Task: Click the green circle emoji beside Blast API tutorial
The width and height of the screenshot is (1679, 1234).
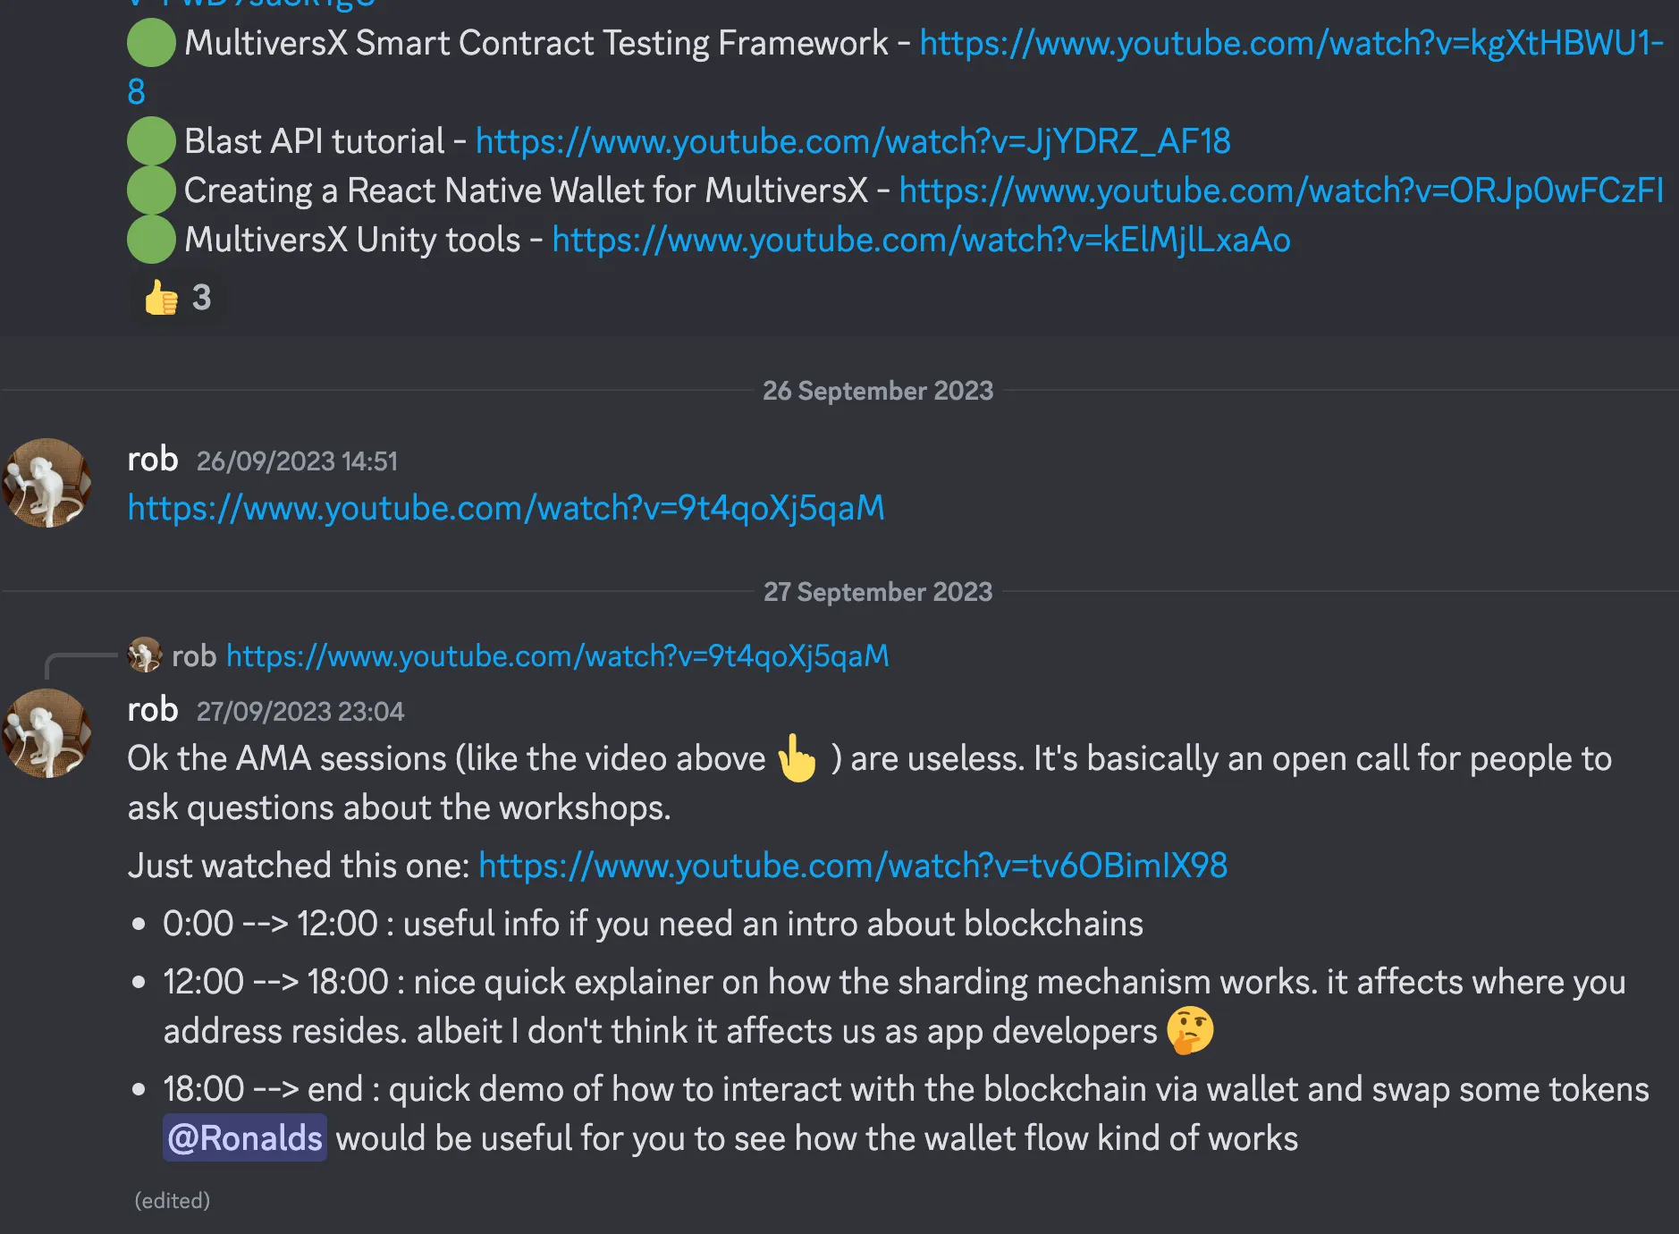Action: tap(151, 141)
